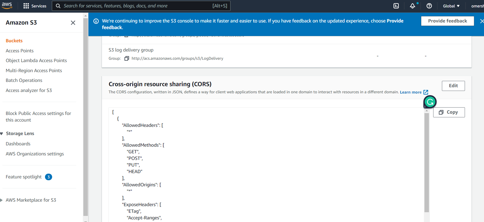484x222 pixels.
Task: Open Storage Lens Dashboards
Action: point(18,144)
